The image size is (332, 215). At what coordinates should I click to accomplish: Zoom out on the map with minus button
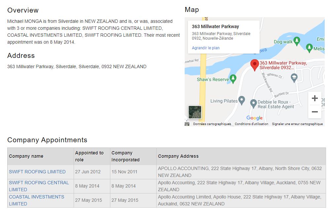click(314, 112)
